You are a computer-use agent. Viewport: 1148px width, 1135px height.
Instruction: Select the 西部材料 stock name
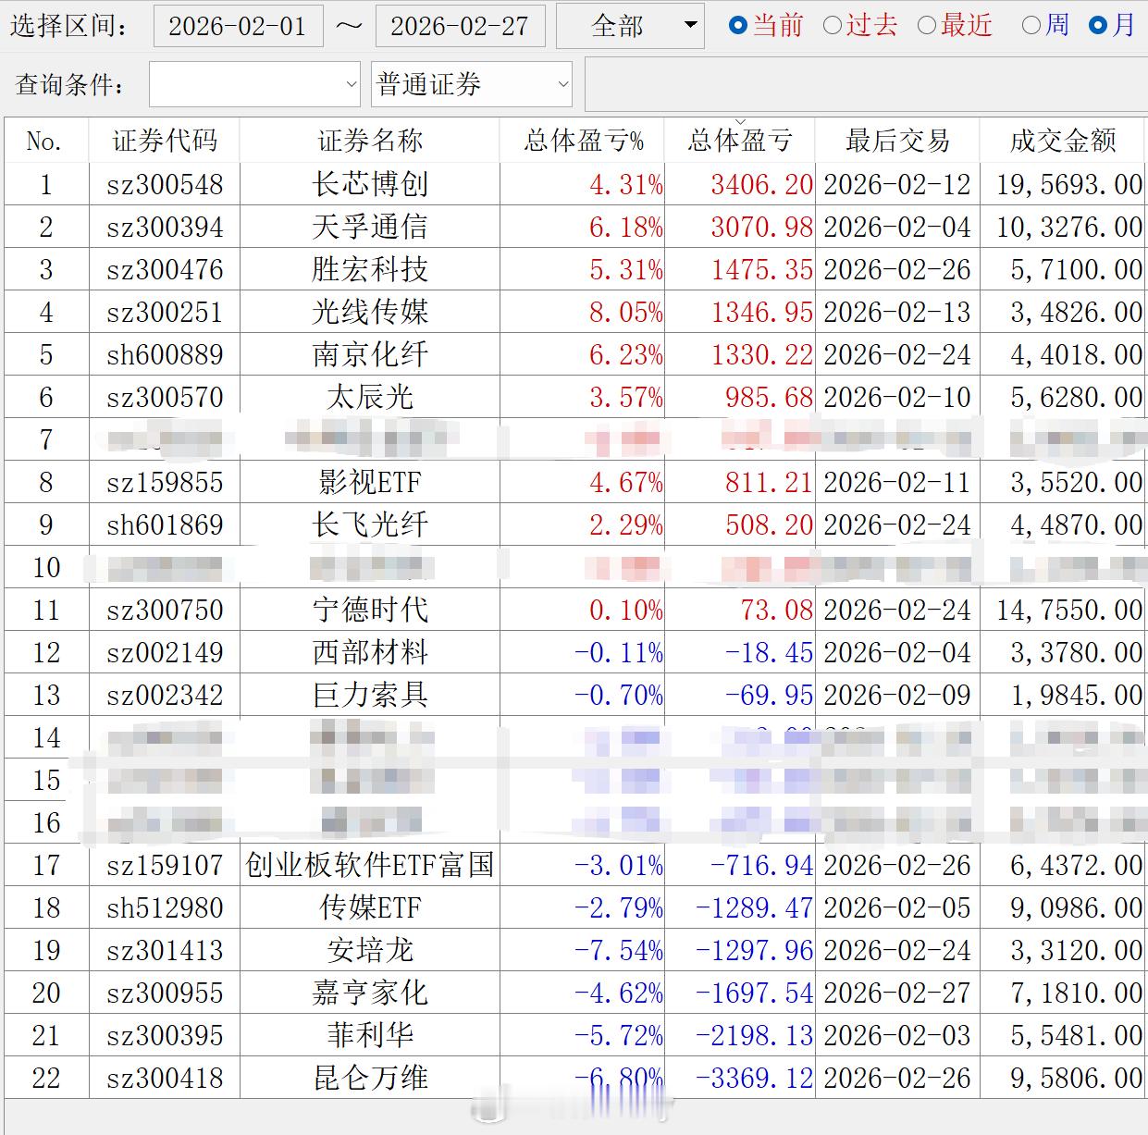click(x=370, y=652)
